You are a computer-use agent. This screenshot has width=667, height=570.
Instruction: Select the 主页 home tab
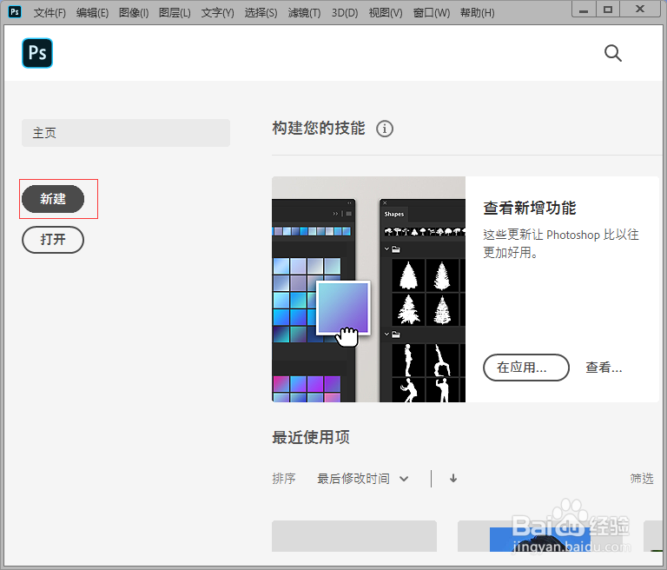[x=126, y=133]
